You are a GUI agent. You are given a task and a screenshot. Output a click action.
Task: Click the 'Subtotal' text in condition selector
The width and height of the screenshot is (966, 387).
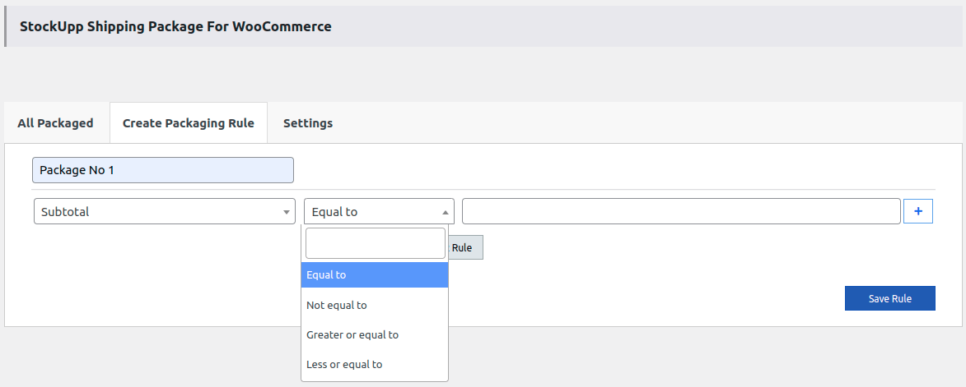[65, 211]
